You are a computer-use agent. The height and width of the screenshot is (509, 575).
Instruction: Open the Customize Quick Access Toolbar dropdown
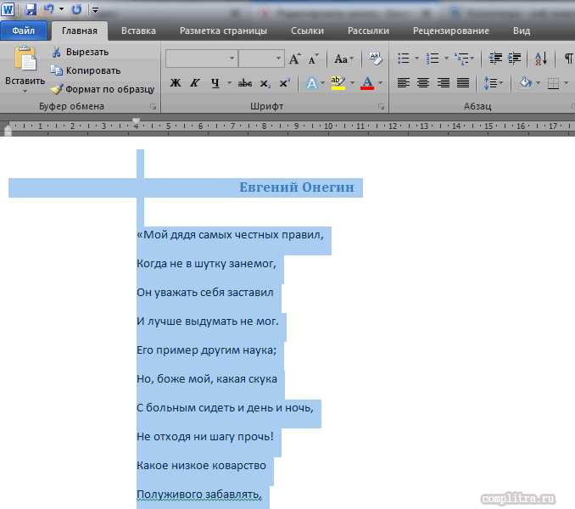click(95, 10)
